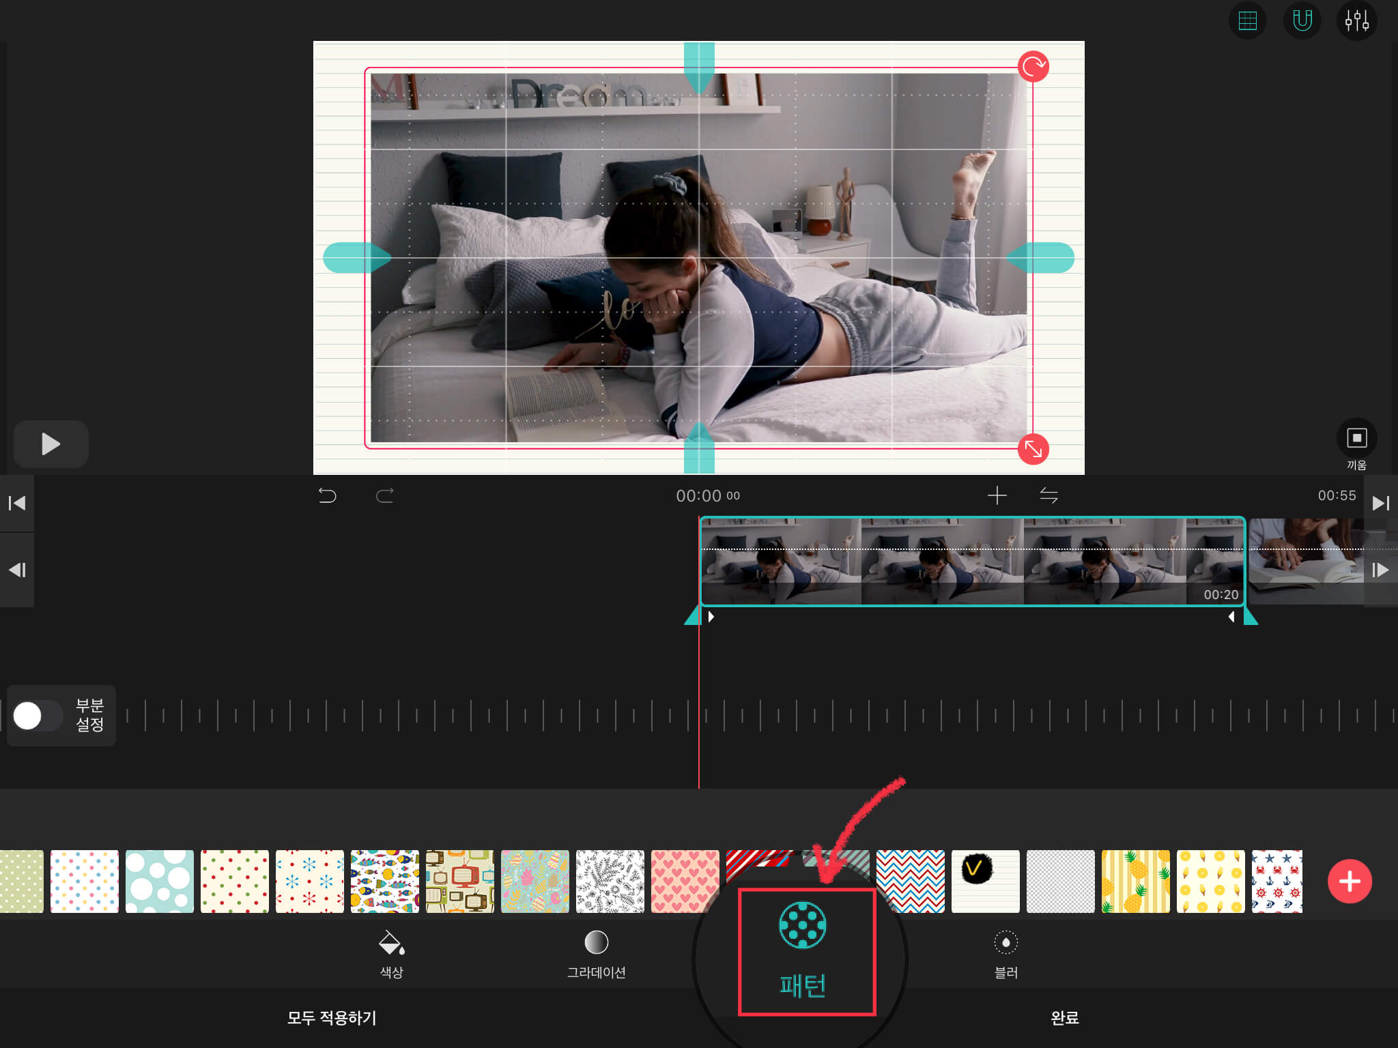This screenshot has height=1048, width=1398.
Task: Click the swap arrows icon
Action: point(1048,495)
